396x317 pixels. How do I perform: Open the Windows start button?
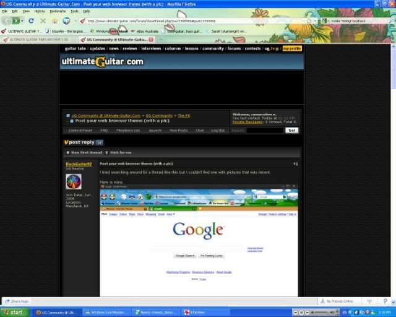click(x=15, y=313)
